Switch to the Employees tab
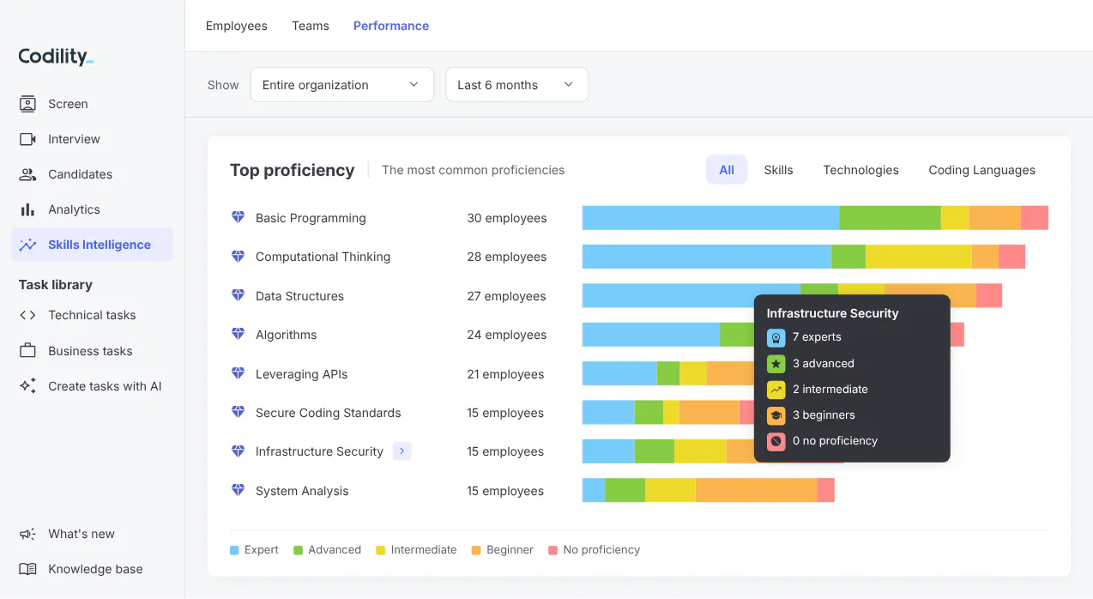1093x599 pixels. click(x=237, y=26)
